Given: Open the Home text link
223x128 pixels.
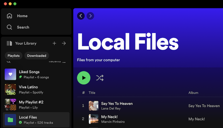Looking at the screenshot, I should [x=22, y=16].
